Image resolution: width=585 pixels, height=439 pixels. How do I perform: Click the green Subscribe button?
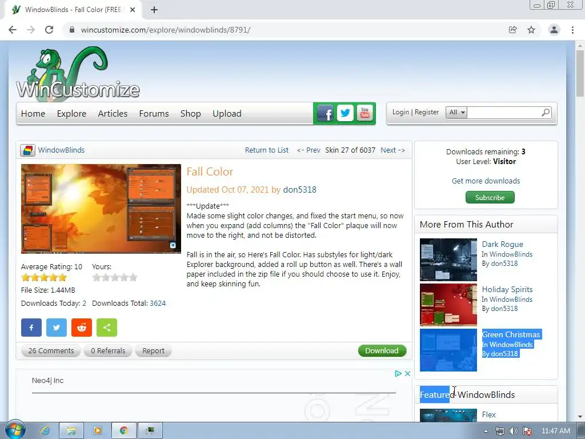[490, 197]
